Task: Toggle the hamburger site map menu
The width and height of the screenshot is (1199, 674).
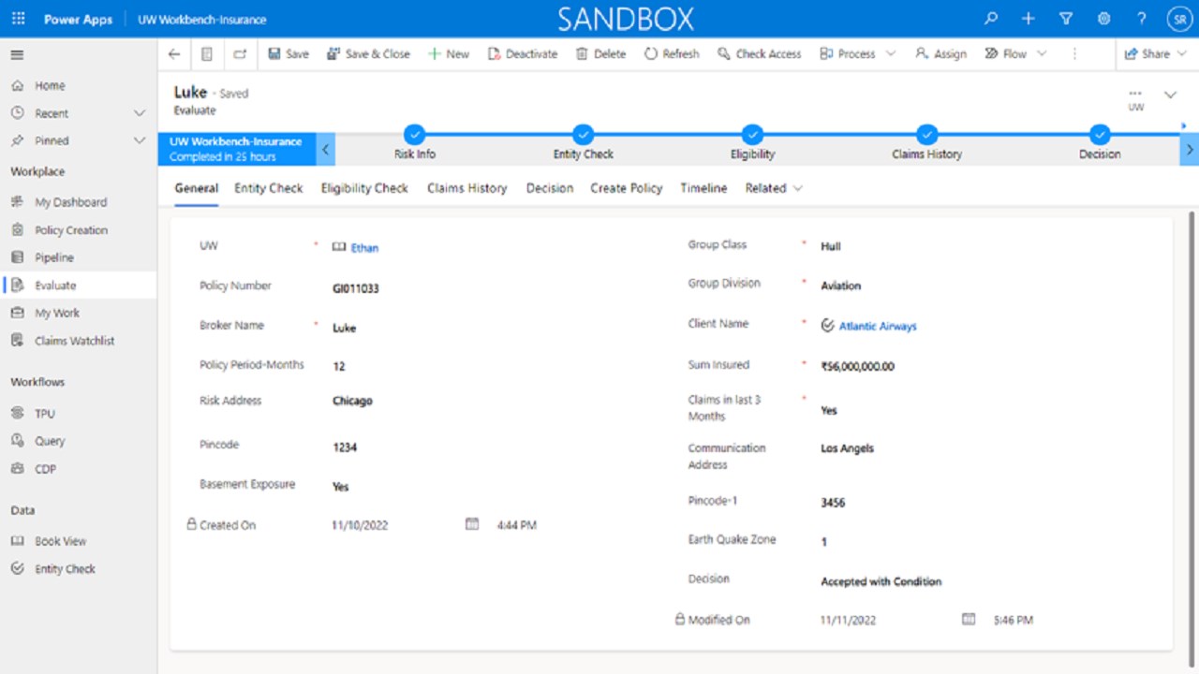Action: coord(17,55)
